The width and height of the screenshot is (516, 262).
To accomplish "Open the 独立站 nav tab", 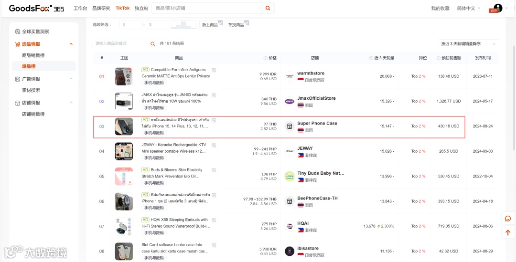I will (x=141, y=8).
